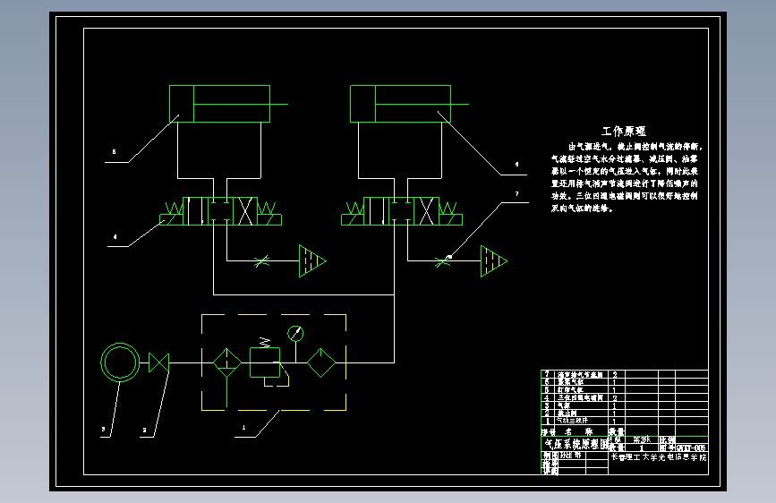Click the left three-position solenoid valve symbol
Screen dimensions: 776x503
pyautogui.click(x=220, y=211)
